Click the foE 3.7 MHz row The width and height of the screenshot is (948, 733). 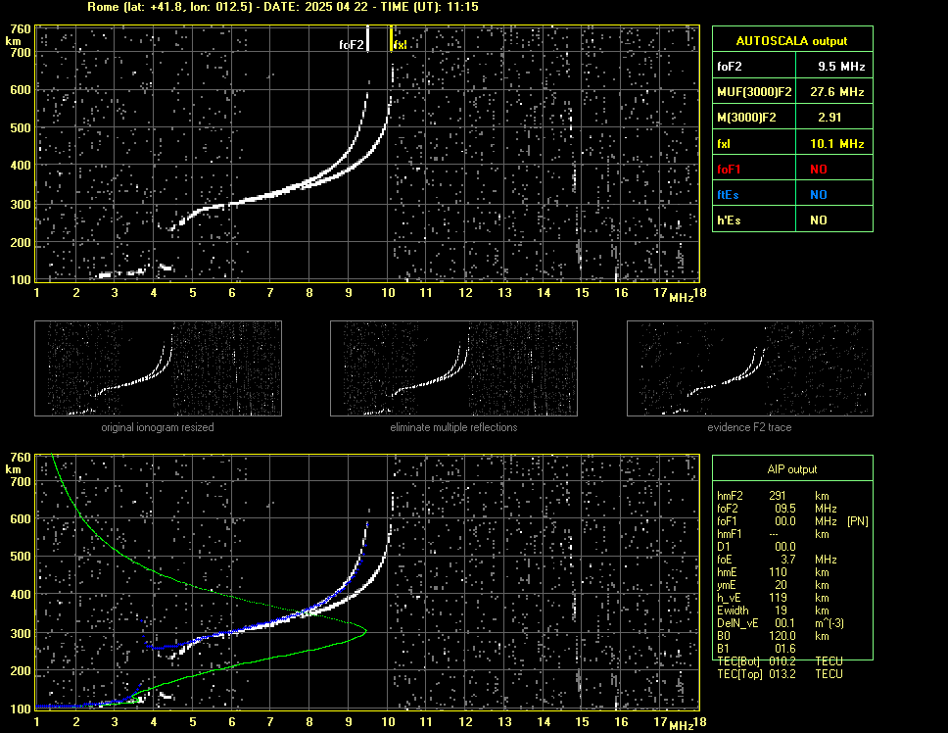[x=777, y=560]
